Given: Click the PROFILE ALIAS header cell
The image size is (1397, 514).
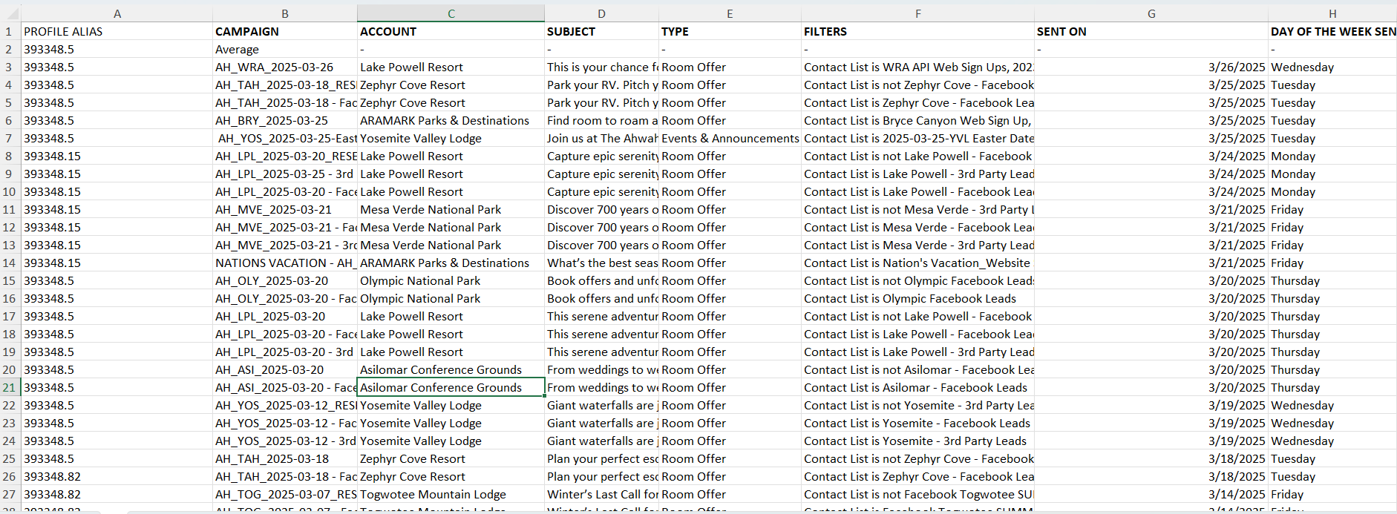Looking at the screenshot, I should click(117, 31).
